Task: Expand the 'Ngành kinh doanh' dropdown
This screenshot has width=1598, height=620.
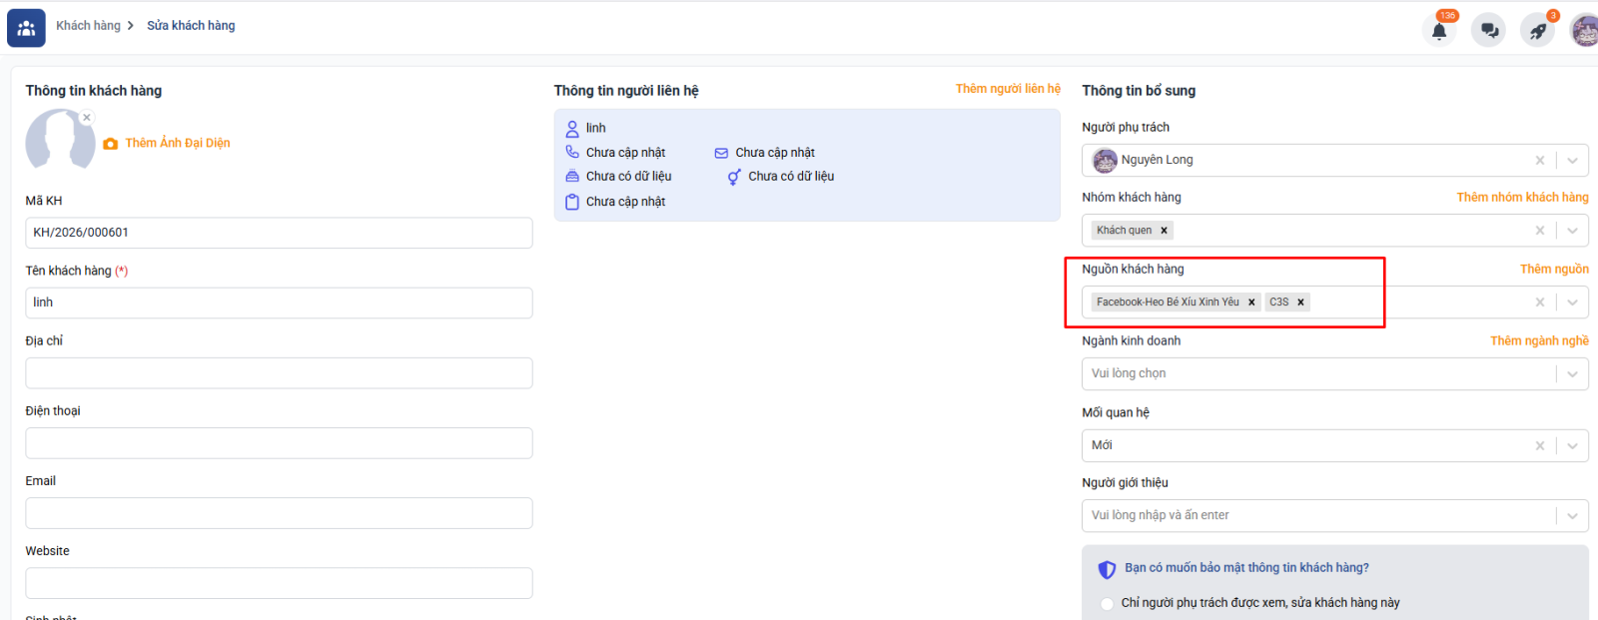Action: pos(1572,374)
